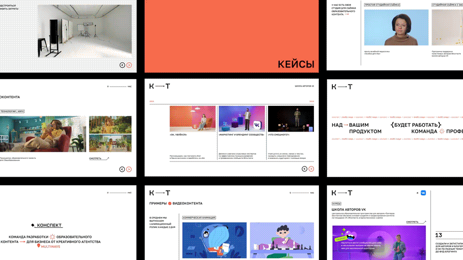Viewport: 463px width, 260px height.
Task: Click K→T logo on НАД ВАШИМ ПРОДУКТОМ slide
Action: [342, 87]
